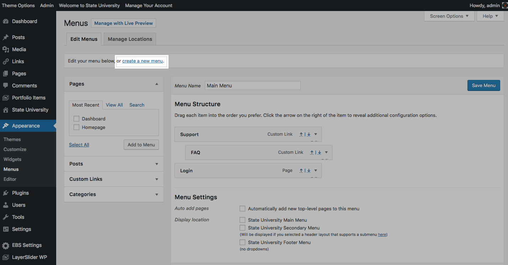
Task: Open Manage Your Account in top bar
Action: [149, 5]
